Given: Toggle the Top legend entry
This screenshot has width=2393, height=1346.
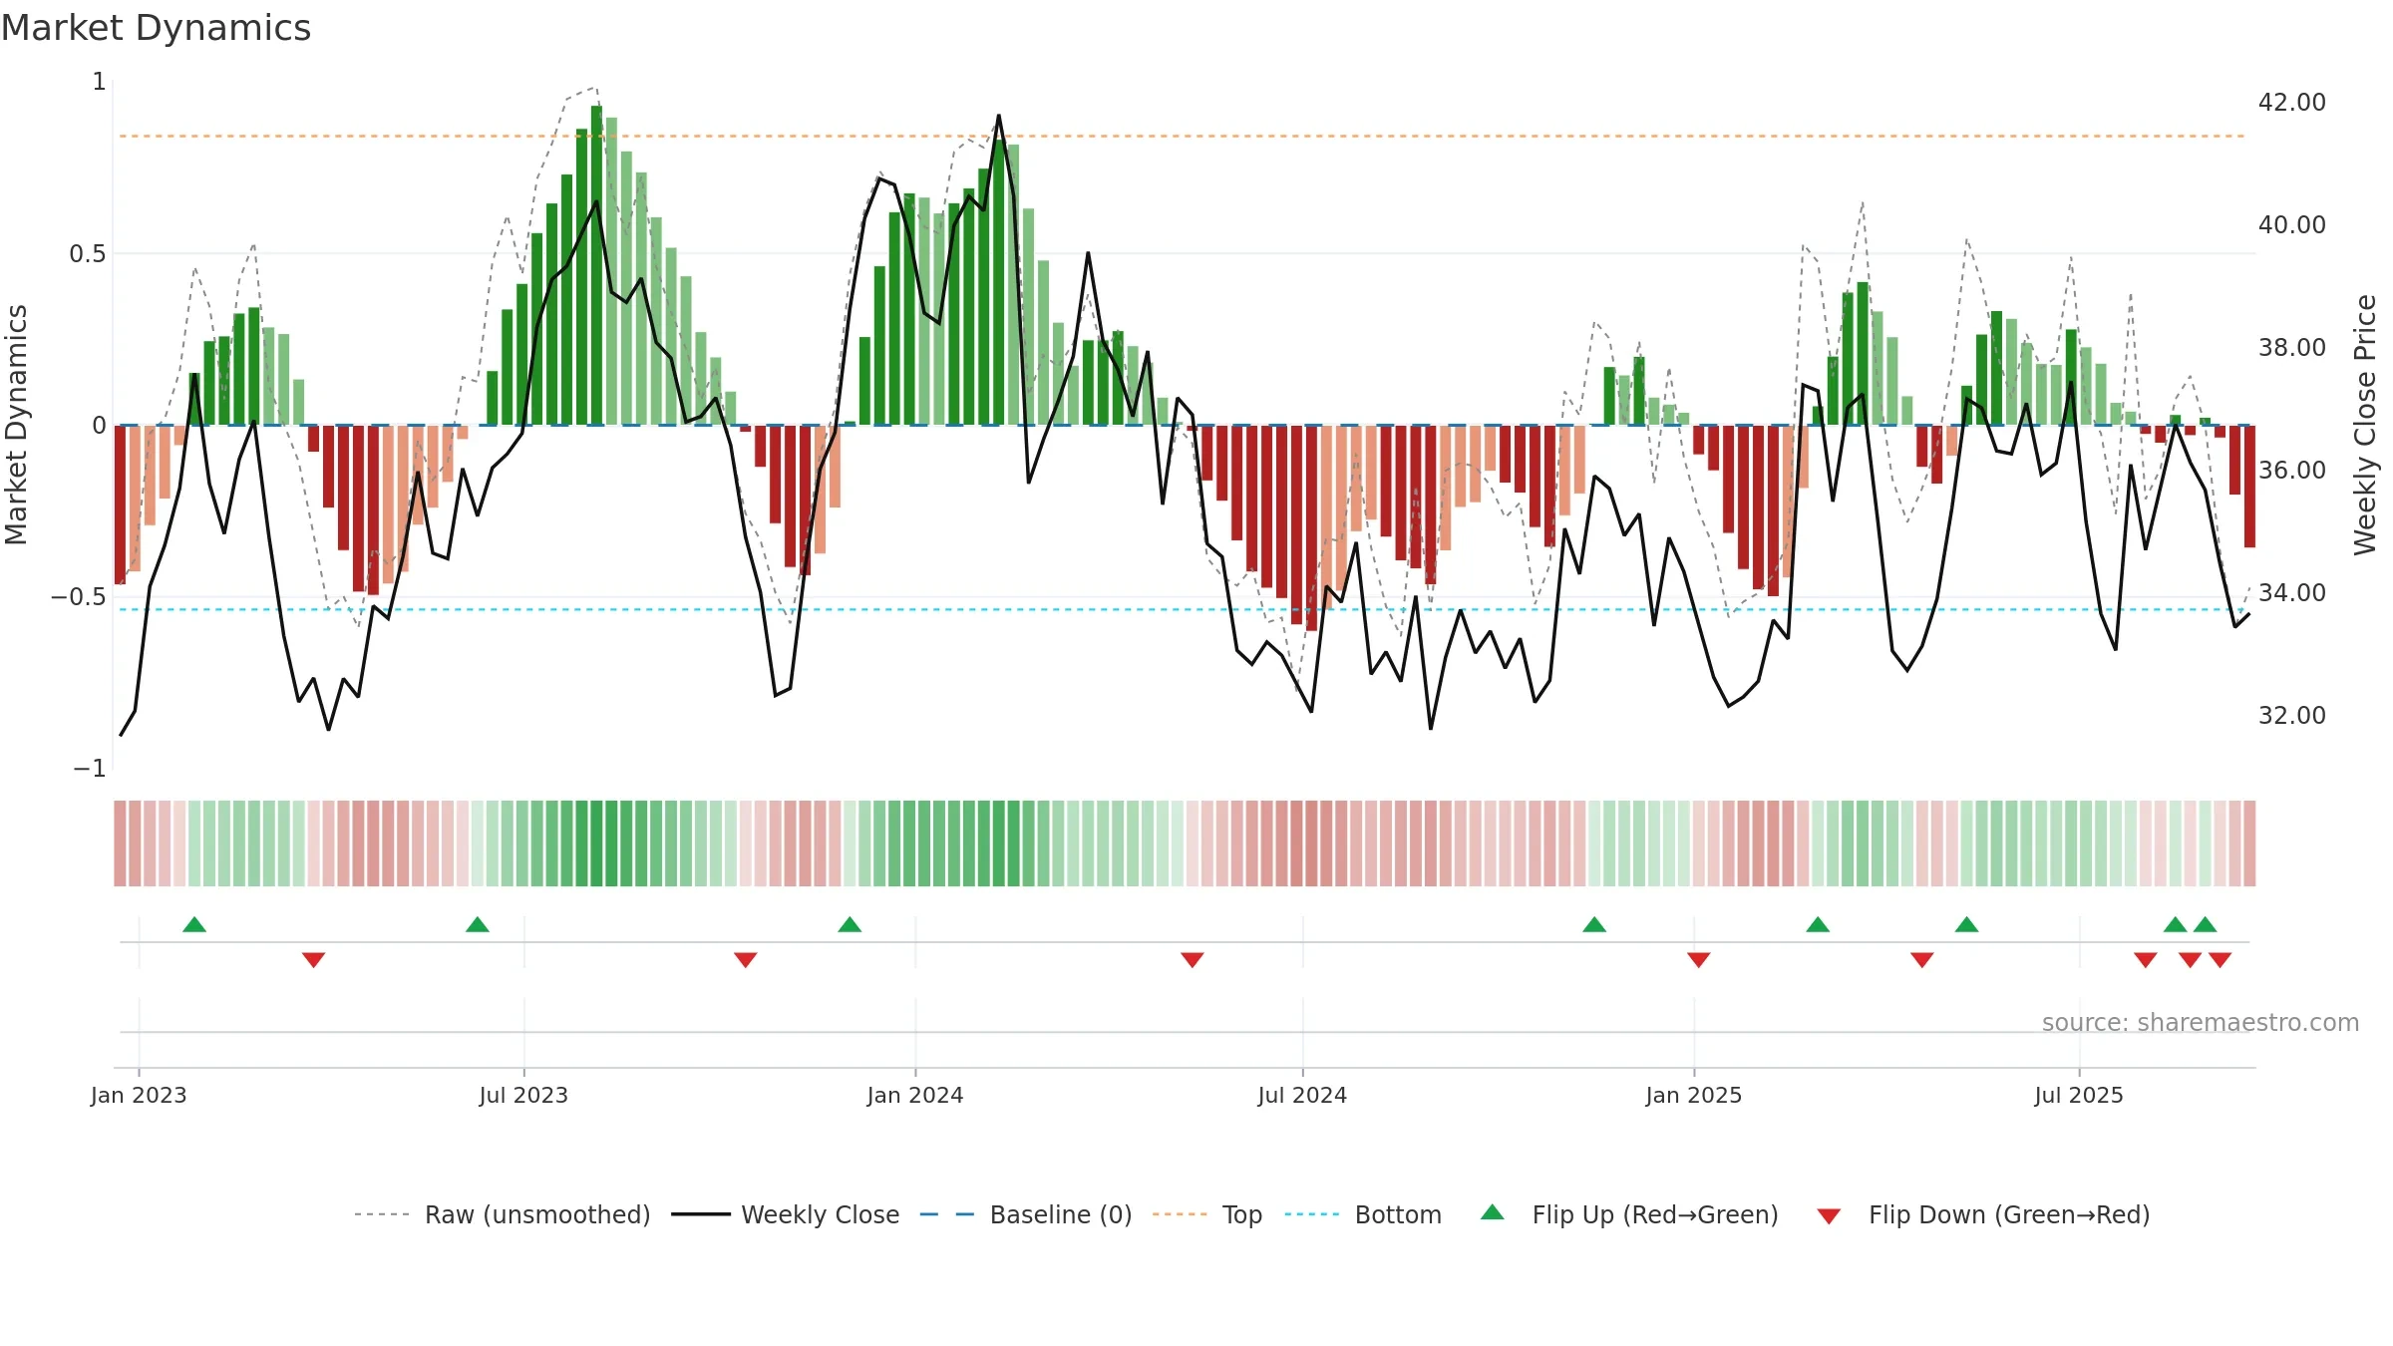Looking at the screenshot, I should [1242, 1214].
